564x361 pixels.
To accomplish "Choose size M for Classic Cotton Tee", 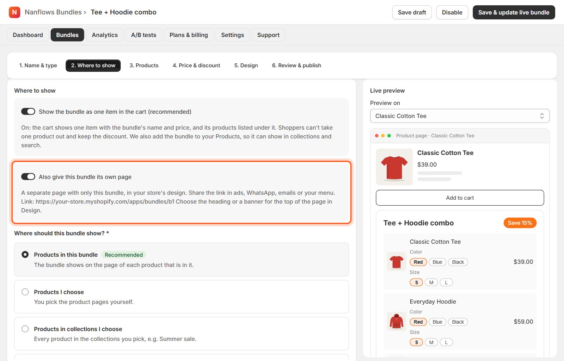I will pos(431,282).
